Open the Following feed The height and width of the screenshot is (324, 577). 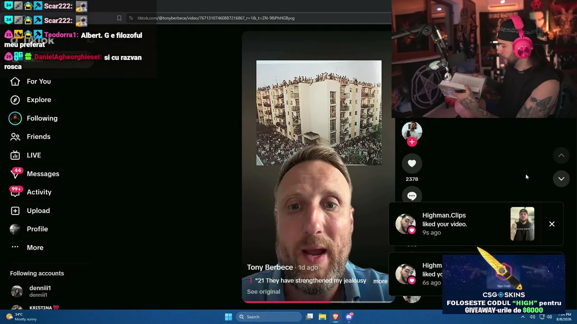pos(42,118)
